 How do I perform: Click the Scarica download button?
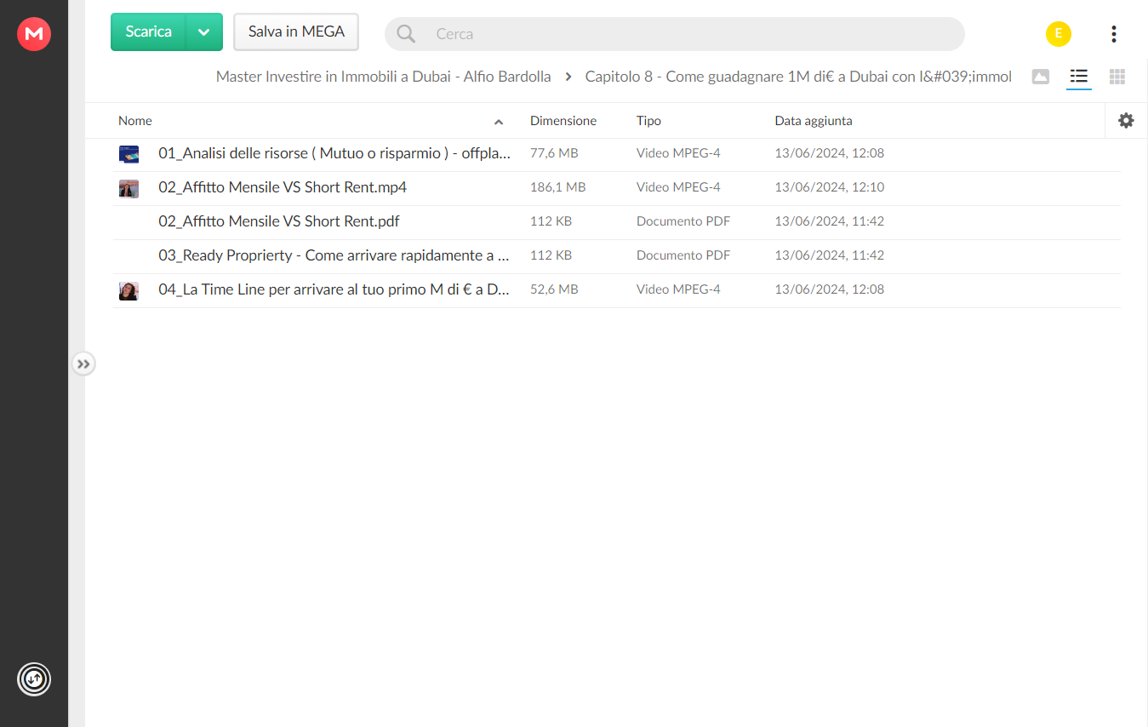[x=148, y=32]
